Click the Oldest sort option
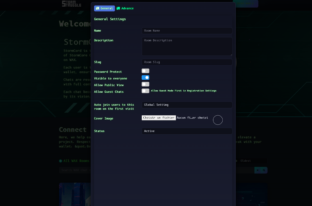Image resolution: width=312 pixels, height=206 pixels. [x=245, y=161]
